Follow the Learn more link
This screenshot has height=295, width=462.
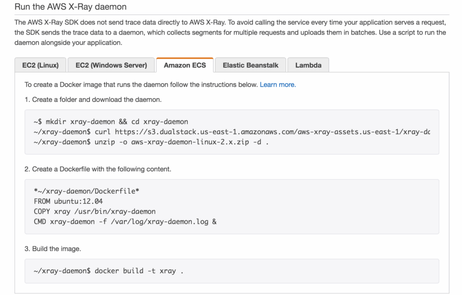[x=277, y=84]
